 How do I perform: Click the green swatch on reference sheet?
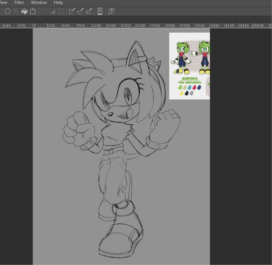pyautogui.click(x=180, y=87)
